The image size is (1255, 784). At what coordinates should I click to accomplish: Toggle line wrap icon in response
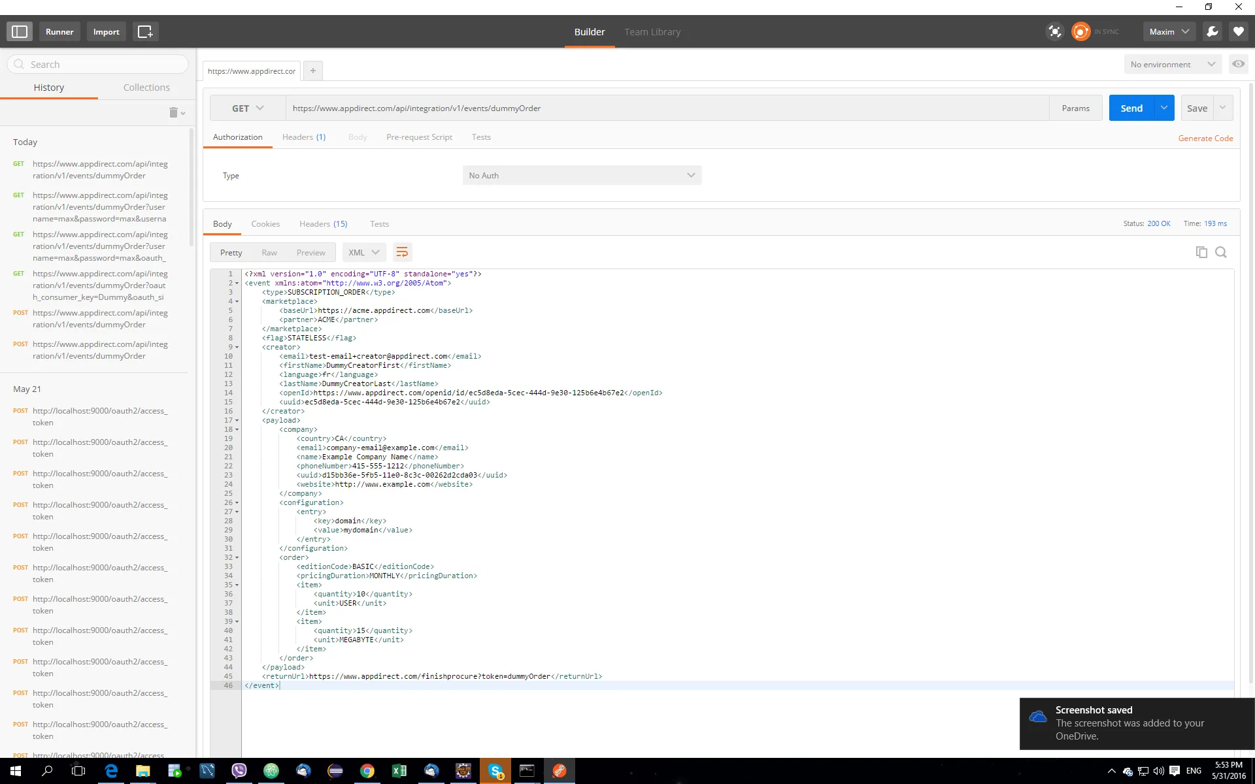click(402, 252)
